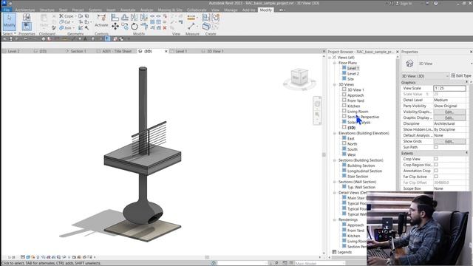Viewport: 473px width, 266px height.
Task: Toggle the Far Clip Active checkbox
Action: coord(436,177)
